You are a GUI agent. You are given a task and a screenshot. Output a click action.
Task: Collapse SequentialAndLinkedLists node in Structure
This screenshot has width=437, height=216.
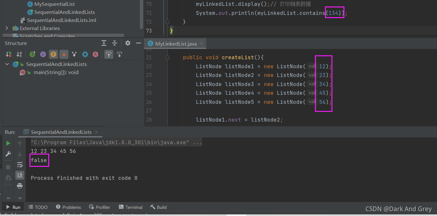(7, 64)
